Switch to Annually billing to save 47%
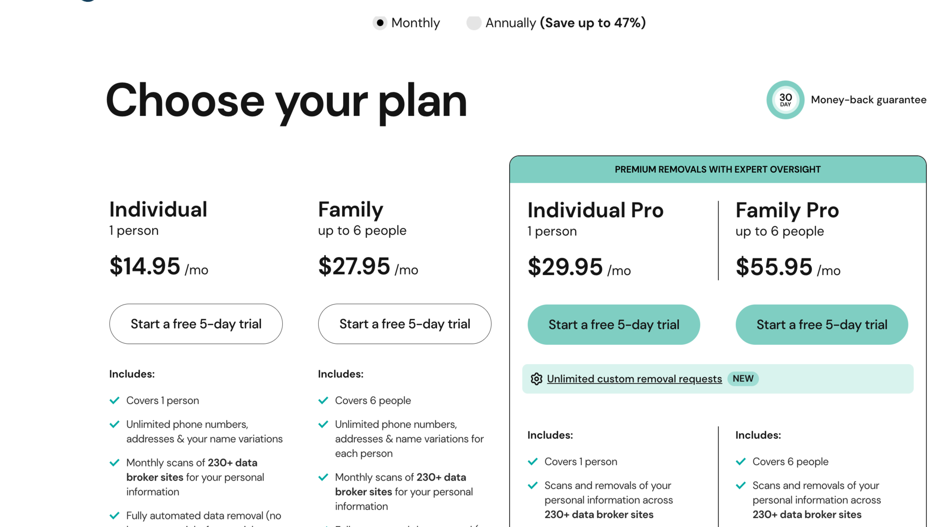This screenshot has height=527, width=938. [x=474, y=23]
